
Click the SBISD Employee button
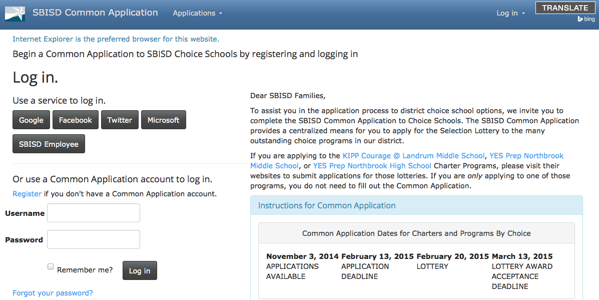click(49, 144)
